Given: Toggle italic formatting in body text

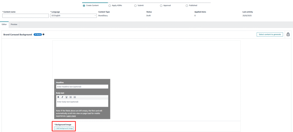Looking at the screenshot, I should 62,97.
